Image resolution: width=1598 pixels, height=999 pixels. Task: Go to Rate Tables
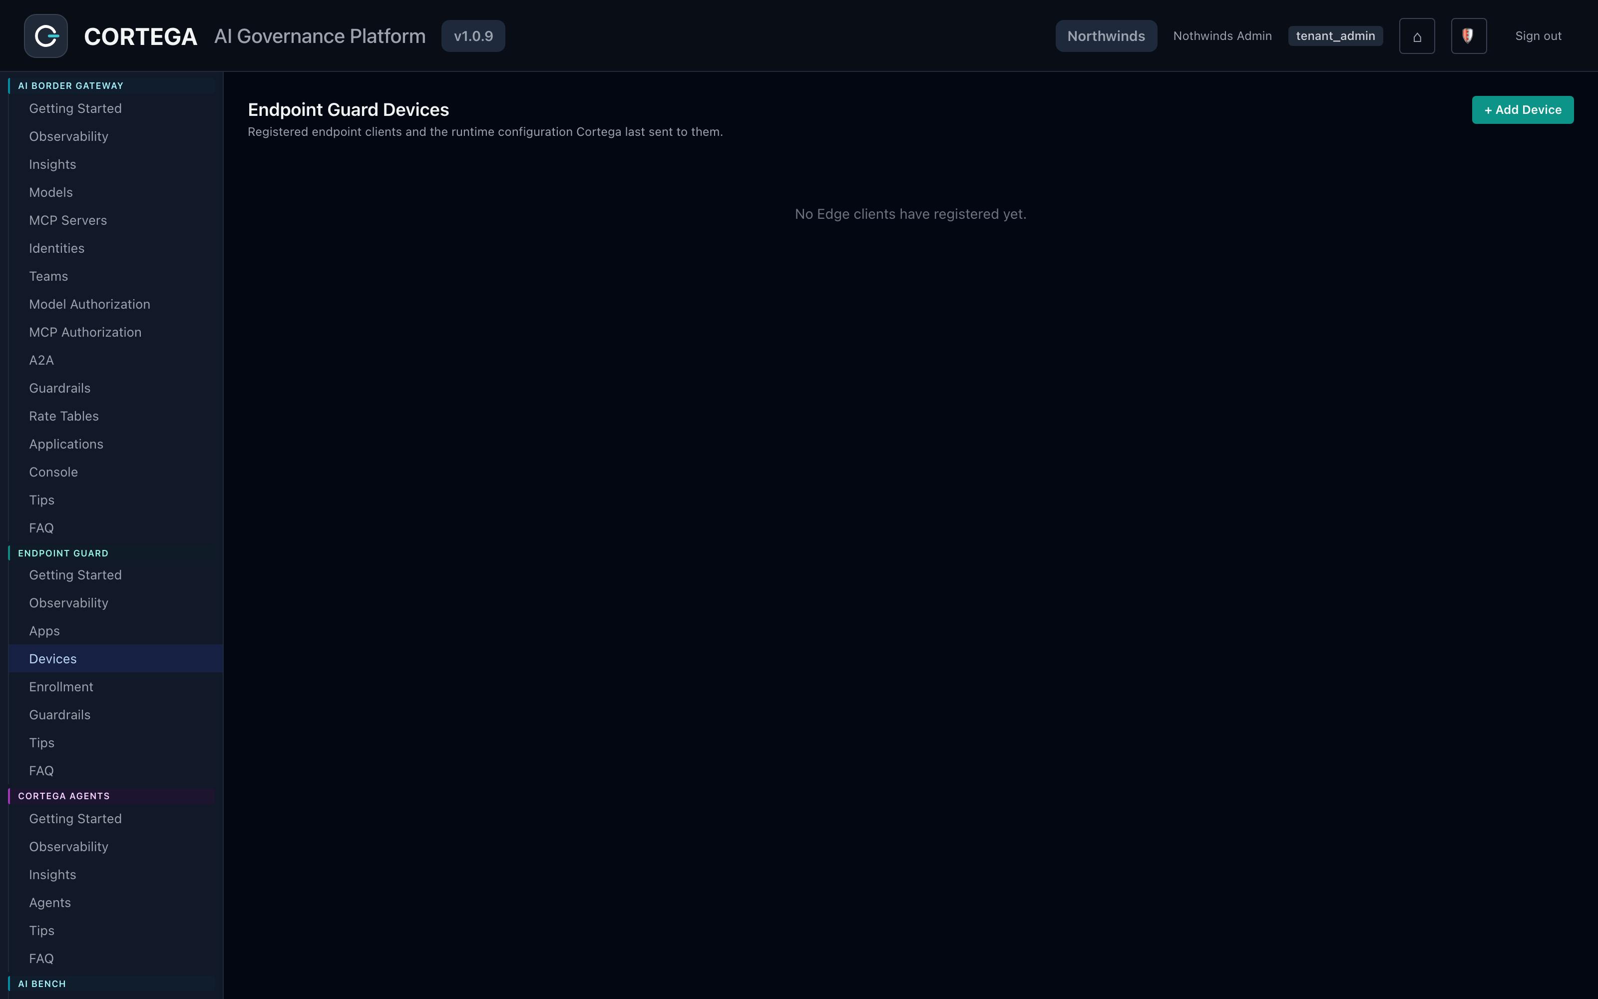tap(115, 416)
